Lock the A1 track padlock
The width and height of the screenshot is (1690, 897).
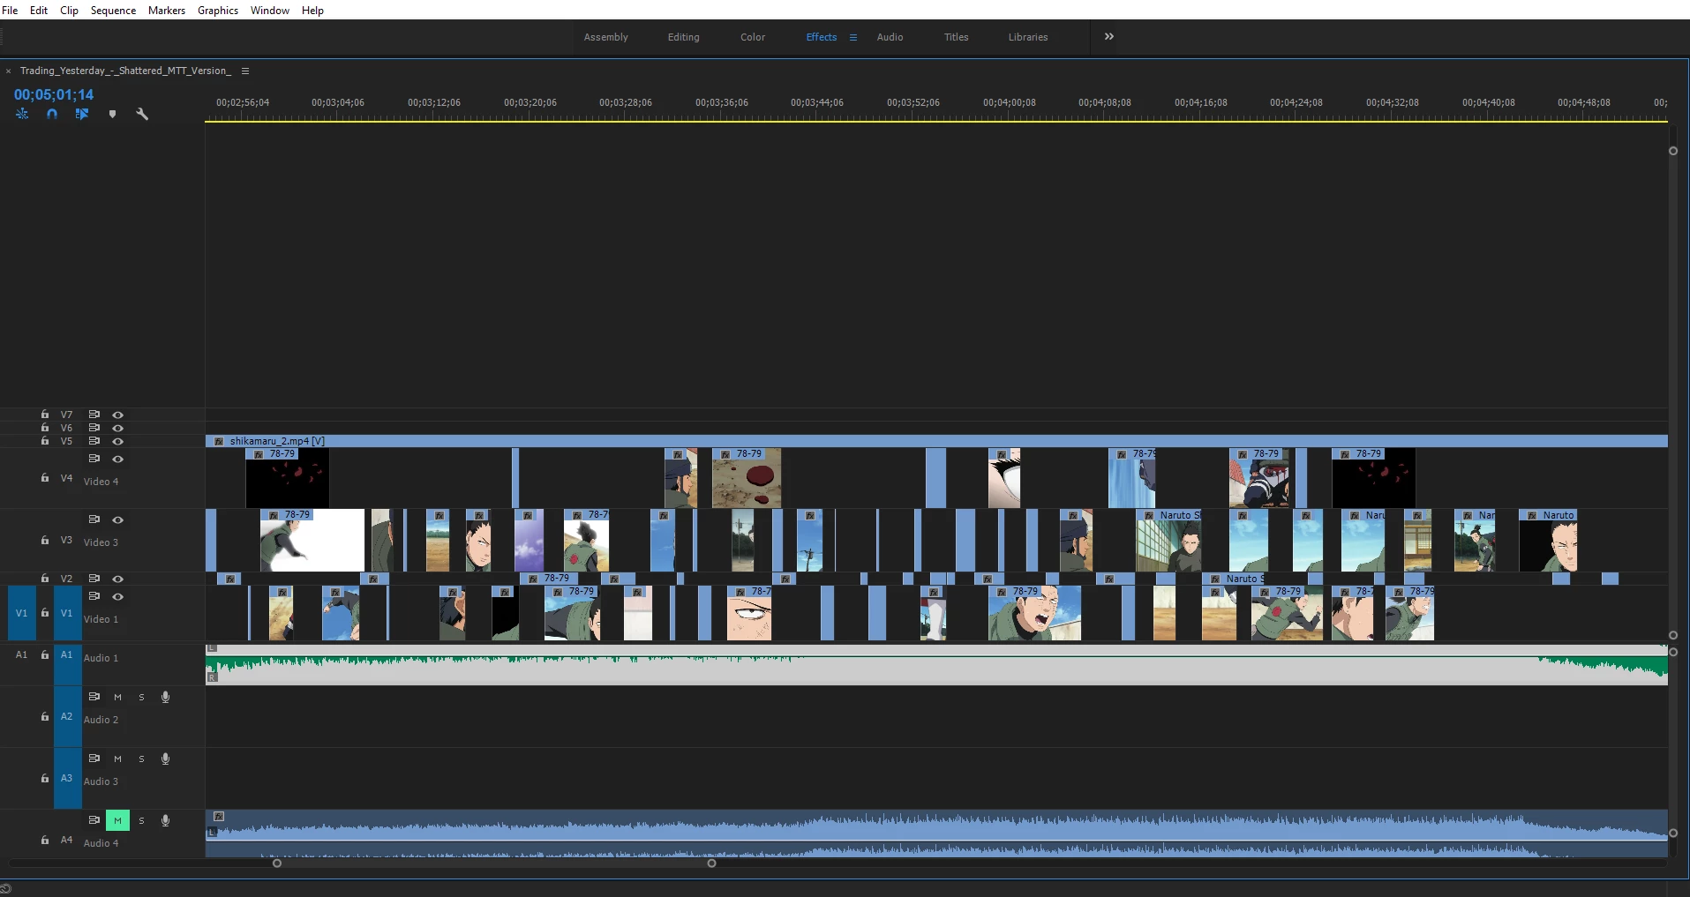(x=45, y=654)
